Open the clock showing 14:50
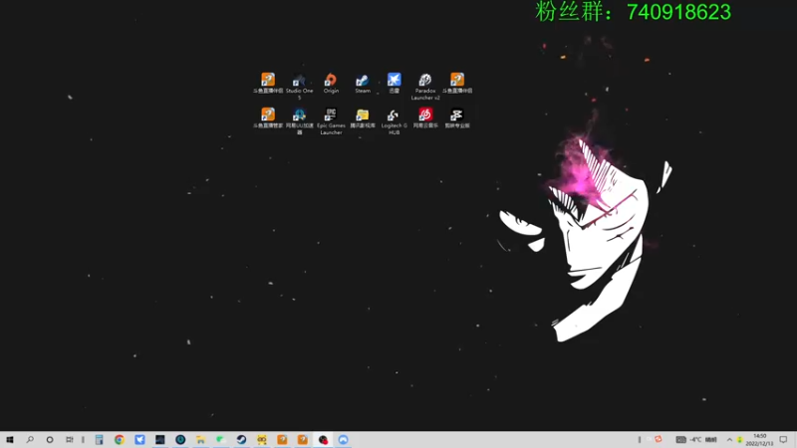Screen dimensions: 797x448 pyautogui.click(x=759, y=439)
